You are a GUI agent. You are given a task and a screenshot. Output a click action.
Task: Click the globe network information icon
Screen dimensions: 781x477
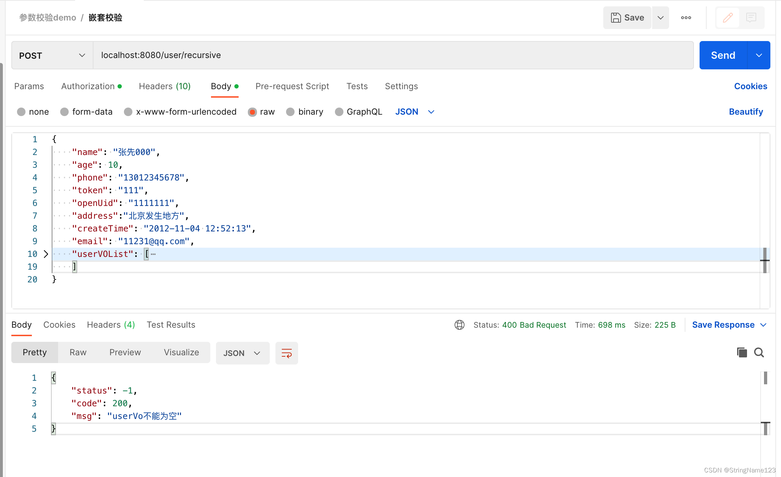click(460, 325)
